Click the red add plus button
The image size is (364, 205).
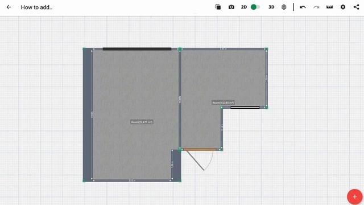tap(355, 196)
